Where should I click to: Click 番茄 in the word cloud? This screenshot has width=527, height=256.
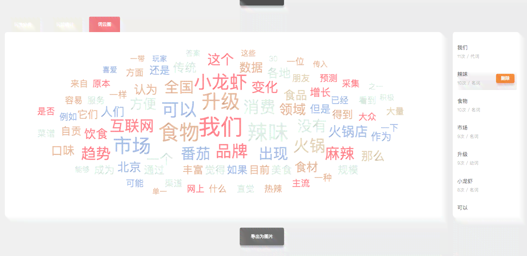click(x=195, y=153)
